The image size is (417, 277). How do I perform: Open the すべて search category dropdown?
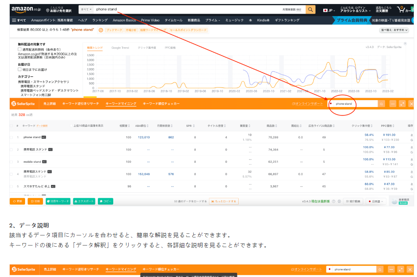pyautogui.click(x=86, y=9)
